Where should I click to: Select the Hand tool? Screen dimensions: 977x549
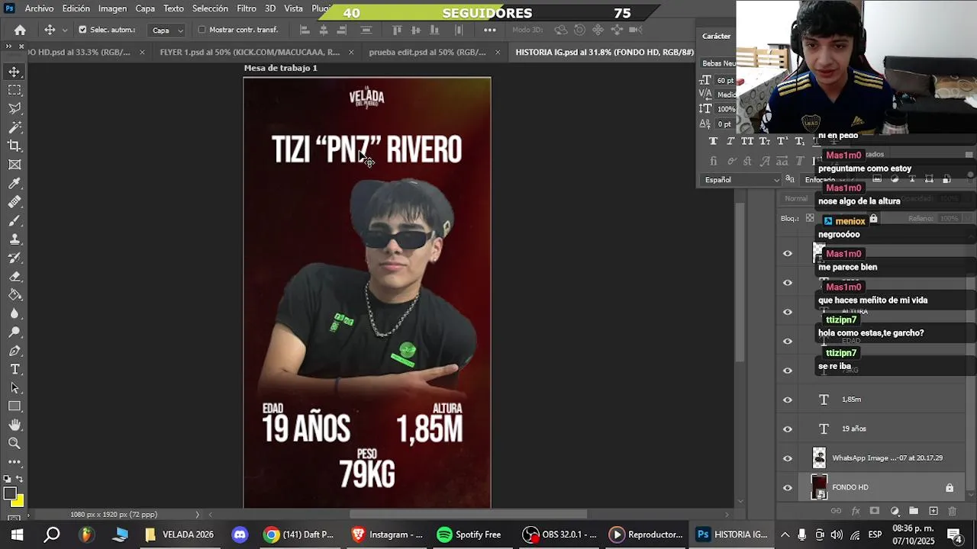(15, 425)
